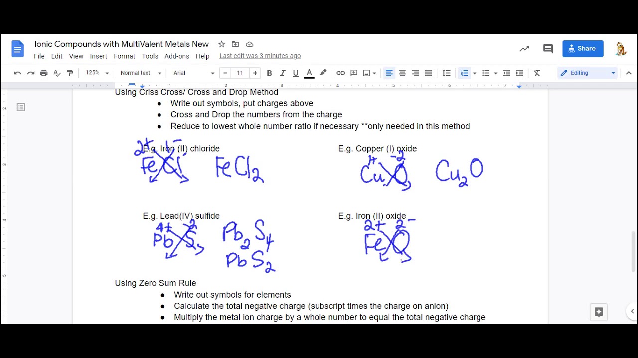Open the Format menu

(125, 56)
